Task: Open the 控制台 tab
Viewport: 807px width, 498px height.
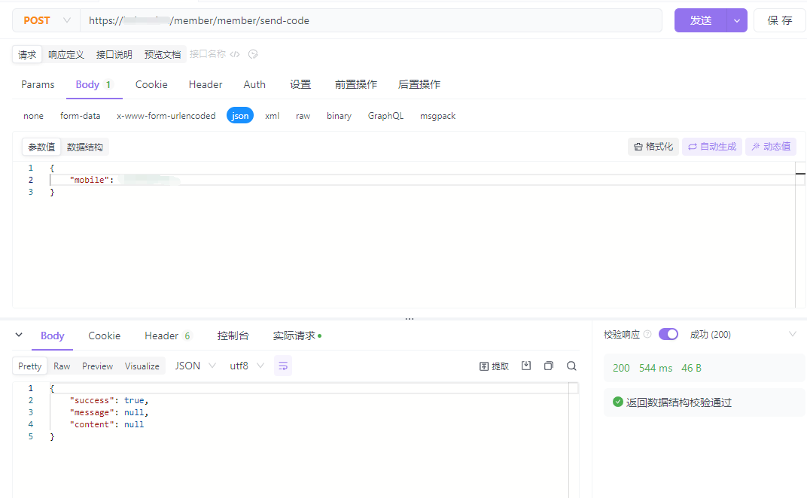Action: click(233, 336)
